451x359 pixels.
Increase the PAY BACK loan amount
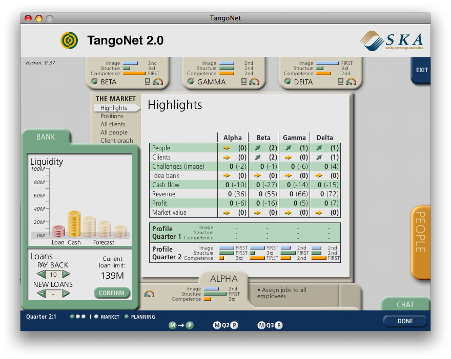pyautogui.click(x=66, y=275)
